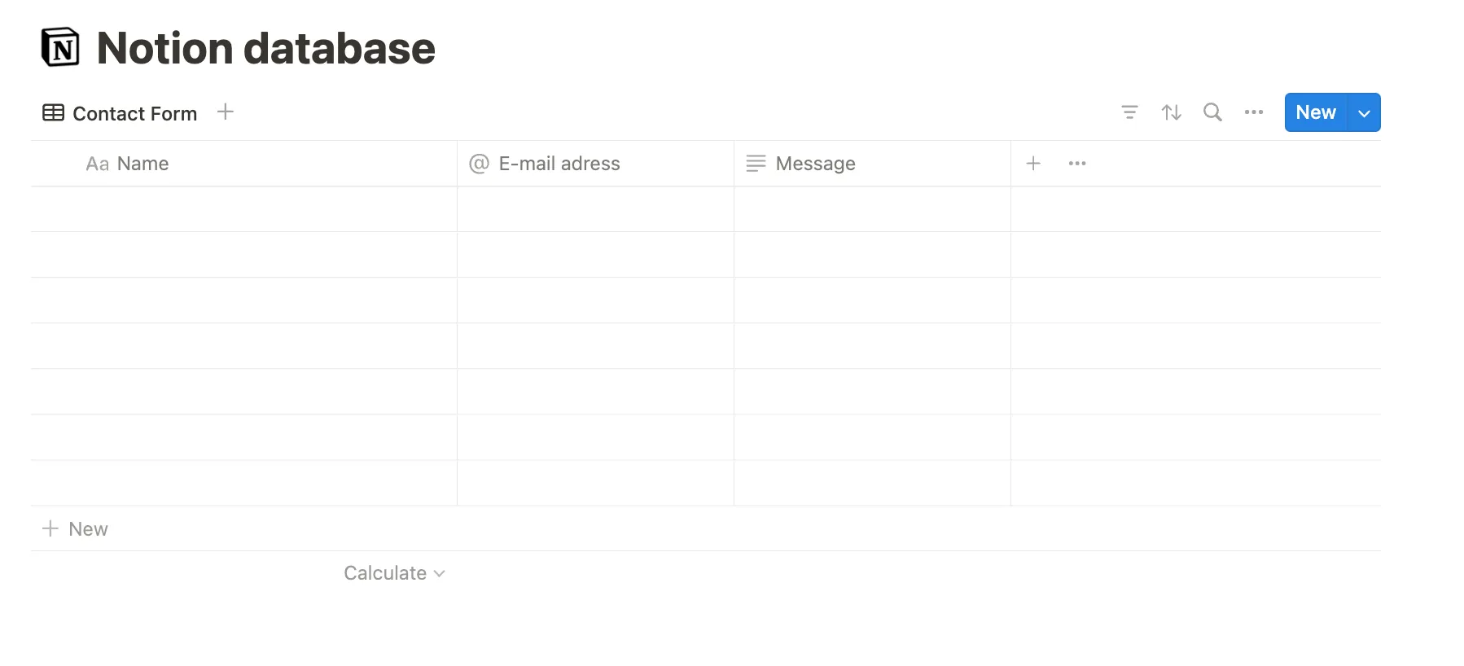The image size is (1464, 666).
Task: Open the Message column header menu
Action: (x=815, y=164)
